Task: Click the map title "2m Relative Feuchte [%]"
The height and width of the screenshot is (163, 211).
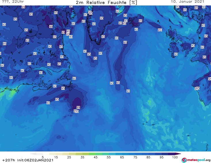Action: [x=106, y=3]
